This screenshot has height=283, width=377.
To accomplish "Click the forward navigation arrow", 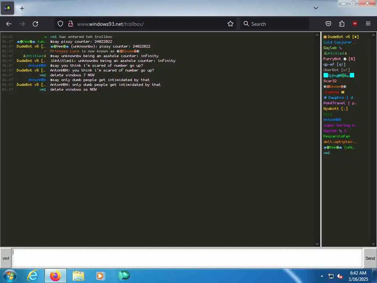I will pos(22,24).
